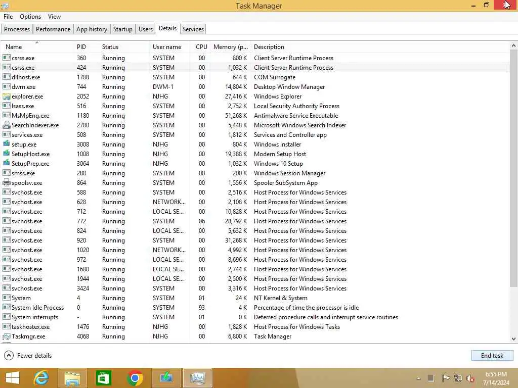Click the services.exe process icon
The width and height of the screenshot is (518, 388).
6,134
